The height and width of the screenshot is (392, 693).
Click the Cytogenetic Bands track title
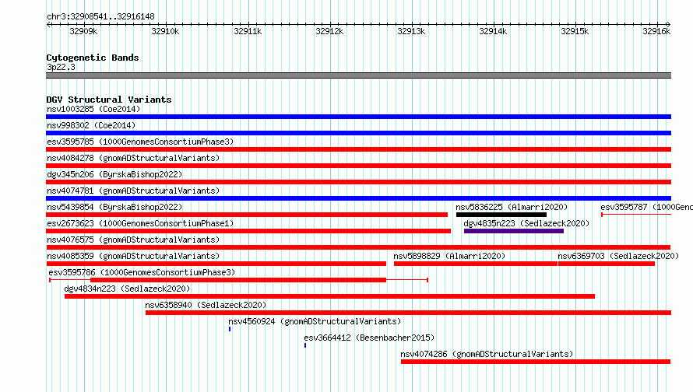[x=93, y=58]
